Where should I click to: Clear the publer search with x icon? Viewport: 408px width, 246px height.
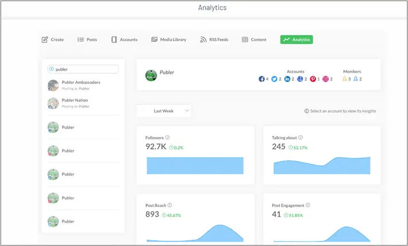(x=52, y=69)
